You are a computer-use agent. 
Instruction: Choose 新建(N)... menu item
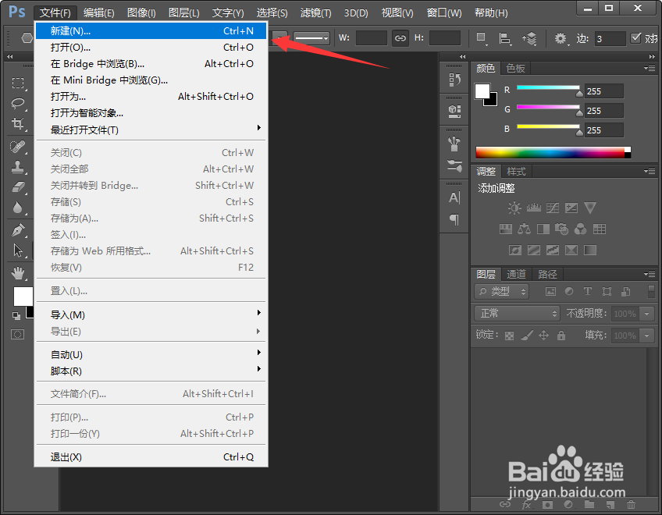coord(151,30)
